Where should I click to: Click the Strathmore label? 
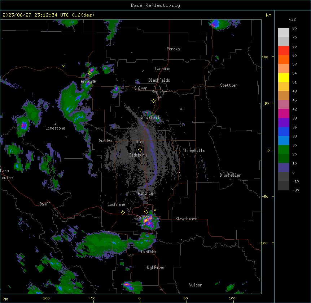[186, 219]
